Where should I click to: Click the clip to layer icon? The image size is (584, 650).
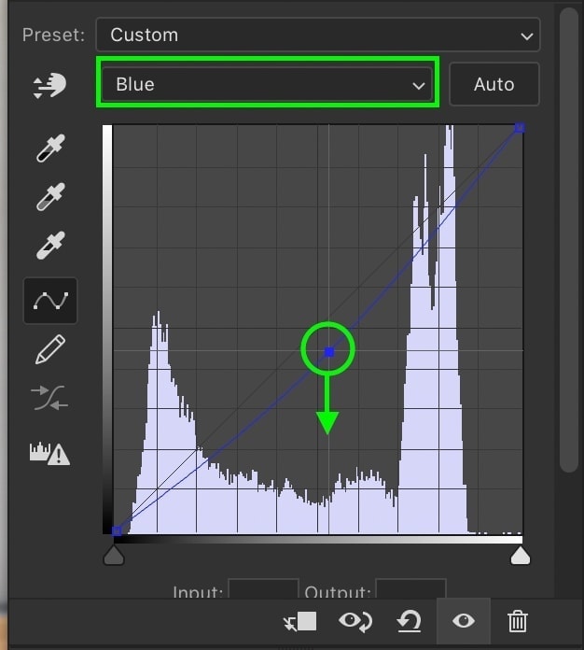pyautogui.click(x=300, y=621)
